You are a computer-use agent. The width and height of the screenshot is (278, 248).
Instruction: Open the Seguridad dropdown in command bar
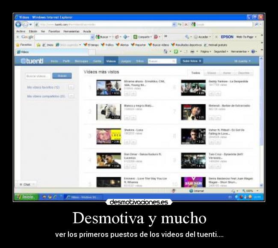point(221,52)
